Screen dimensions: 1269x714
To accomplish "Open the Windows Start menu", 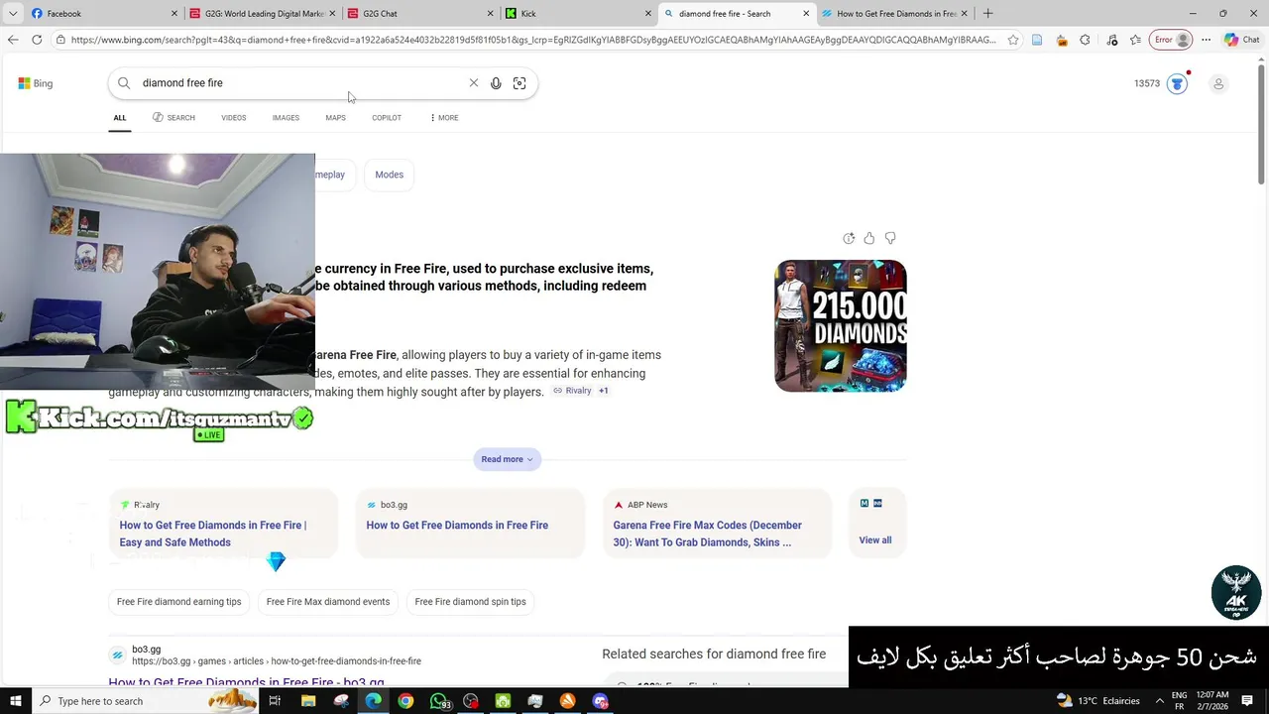I will tap(15, 701).
